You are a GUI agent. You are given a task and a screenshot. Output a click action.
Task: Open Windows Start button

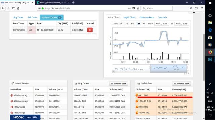210,3
